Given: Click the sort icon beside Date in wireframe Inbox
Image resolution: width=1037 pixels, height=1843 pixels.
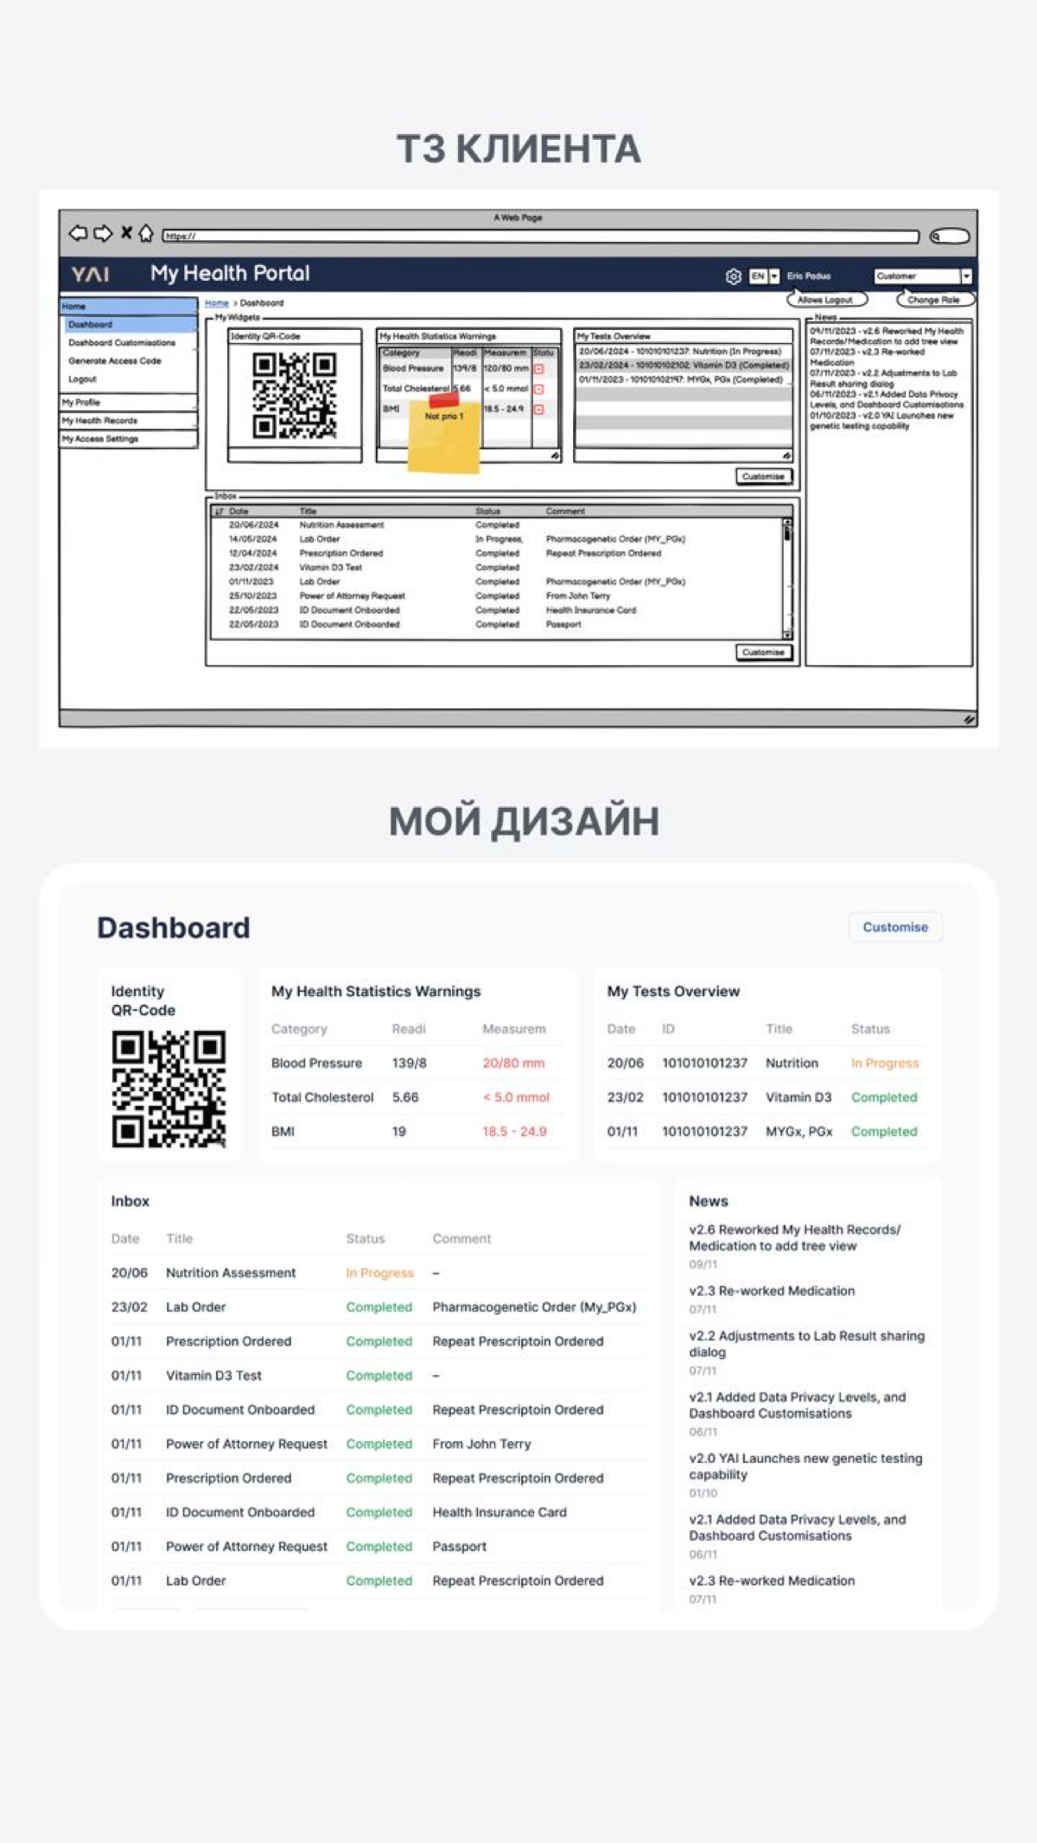Looking at the screenshot, I should [219, 512].
